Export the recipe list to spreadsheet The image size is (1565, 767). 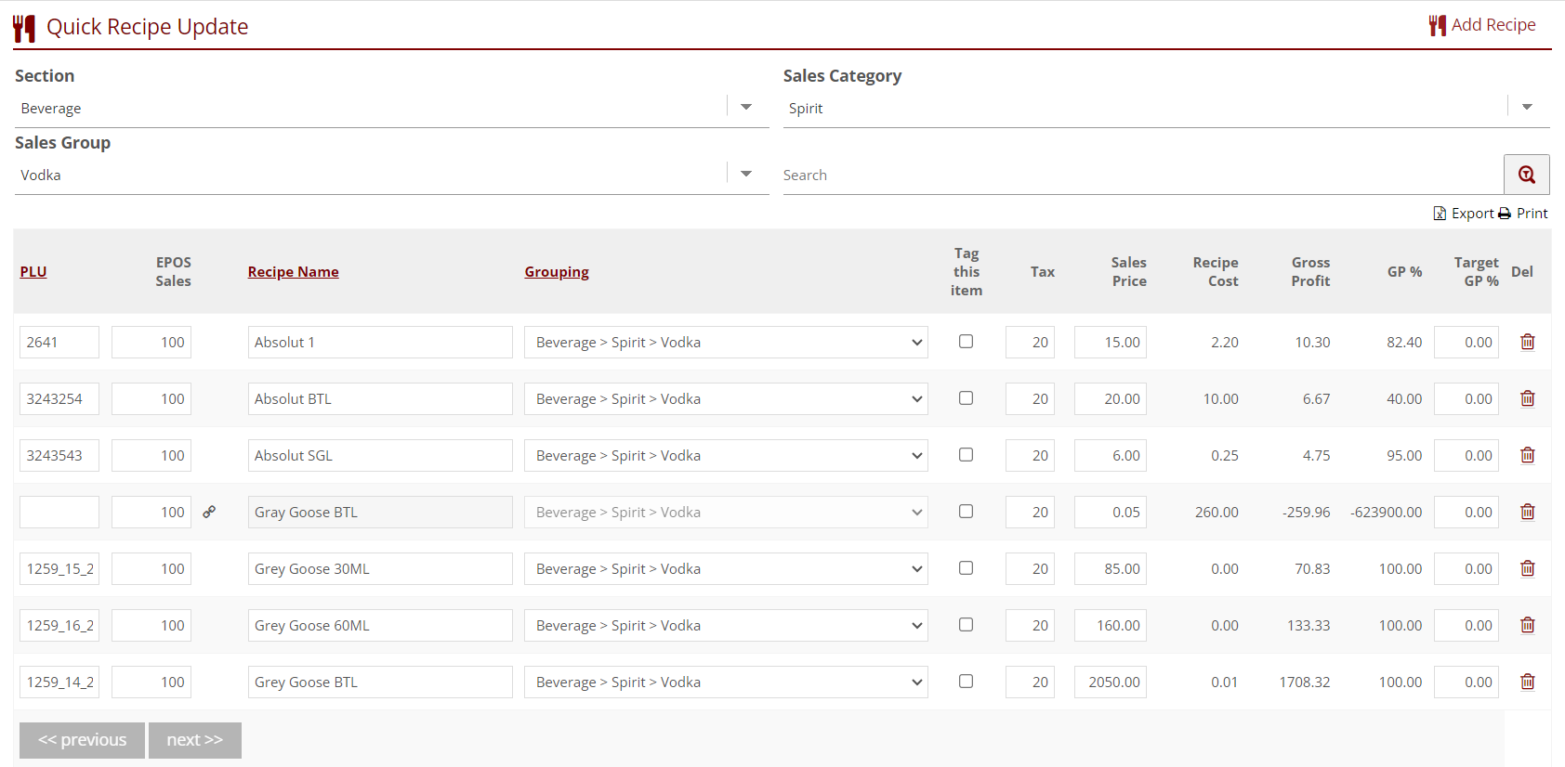tap(1464, 214)
